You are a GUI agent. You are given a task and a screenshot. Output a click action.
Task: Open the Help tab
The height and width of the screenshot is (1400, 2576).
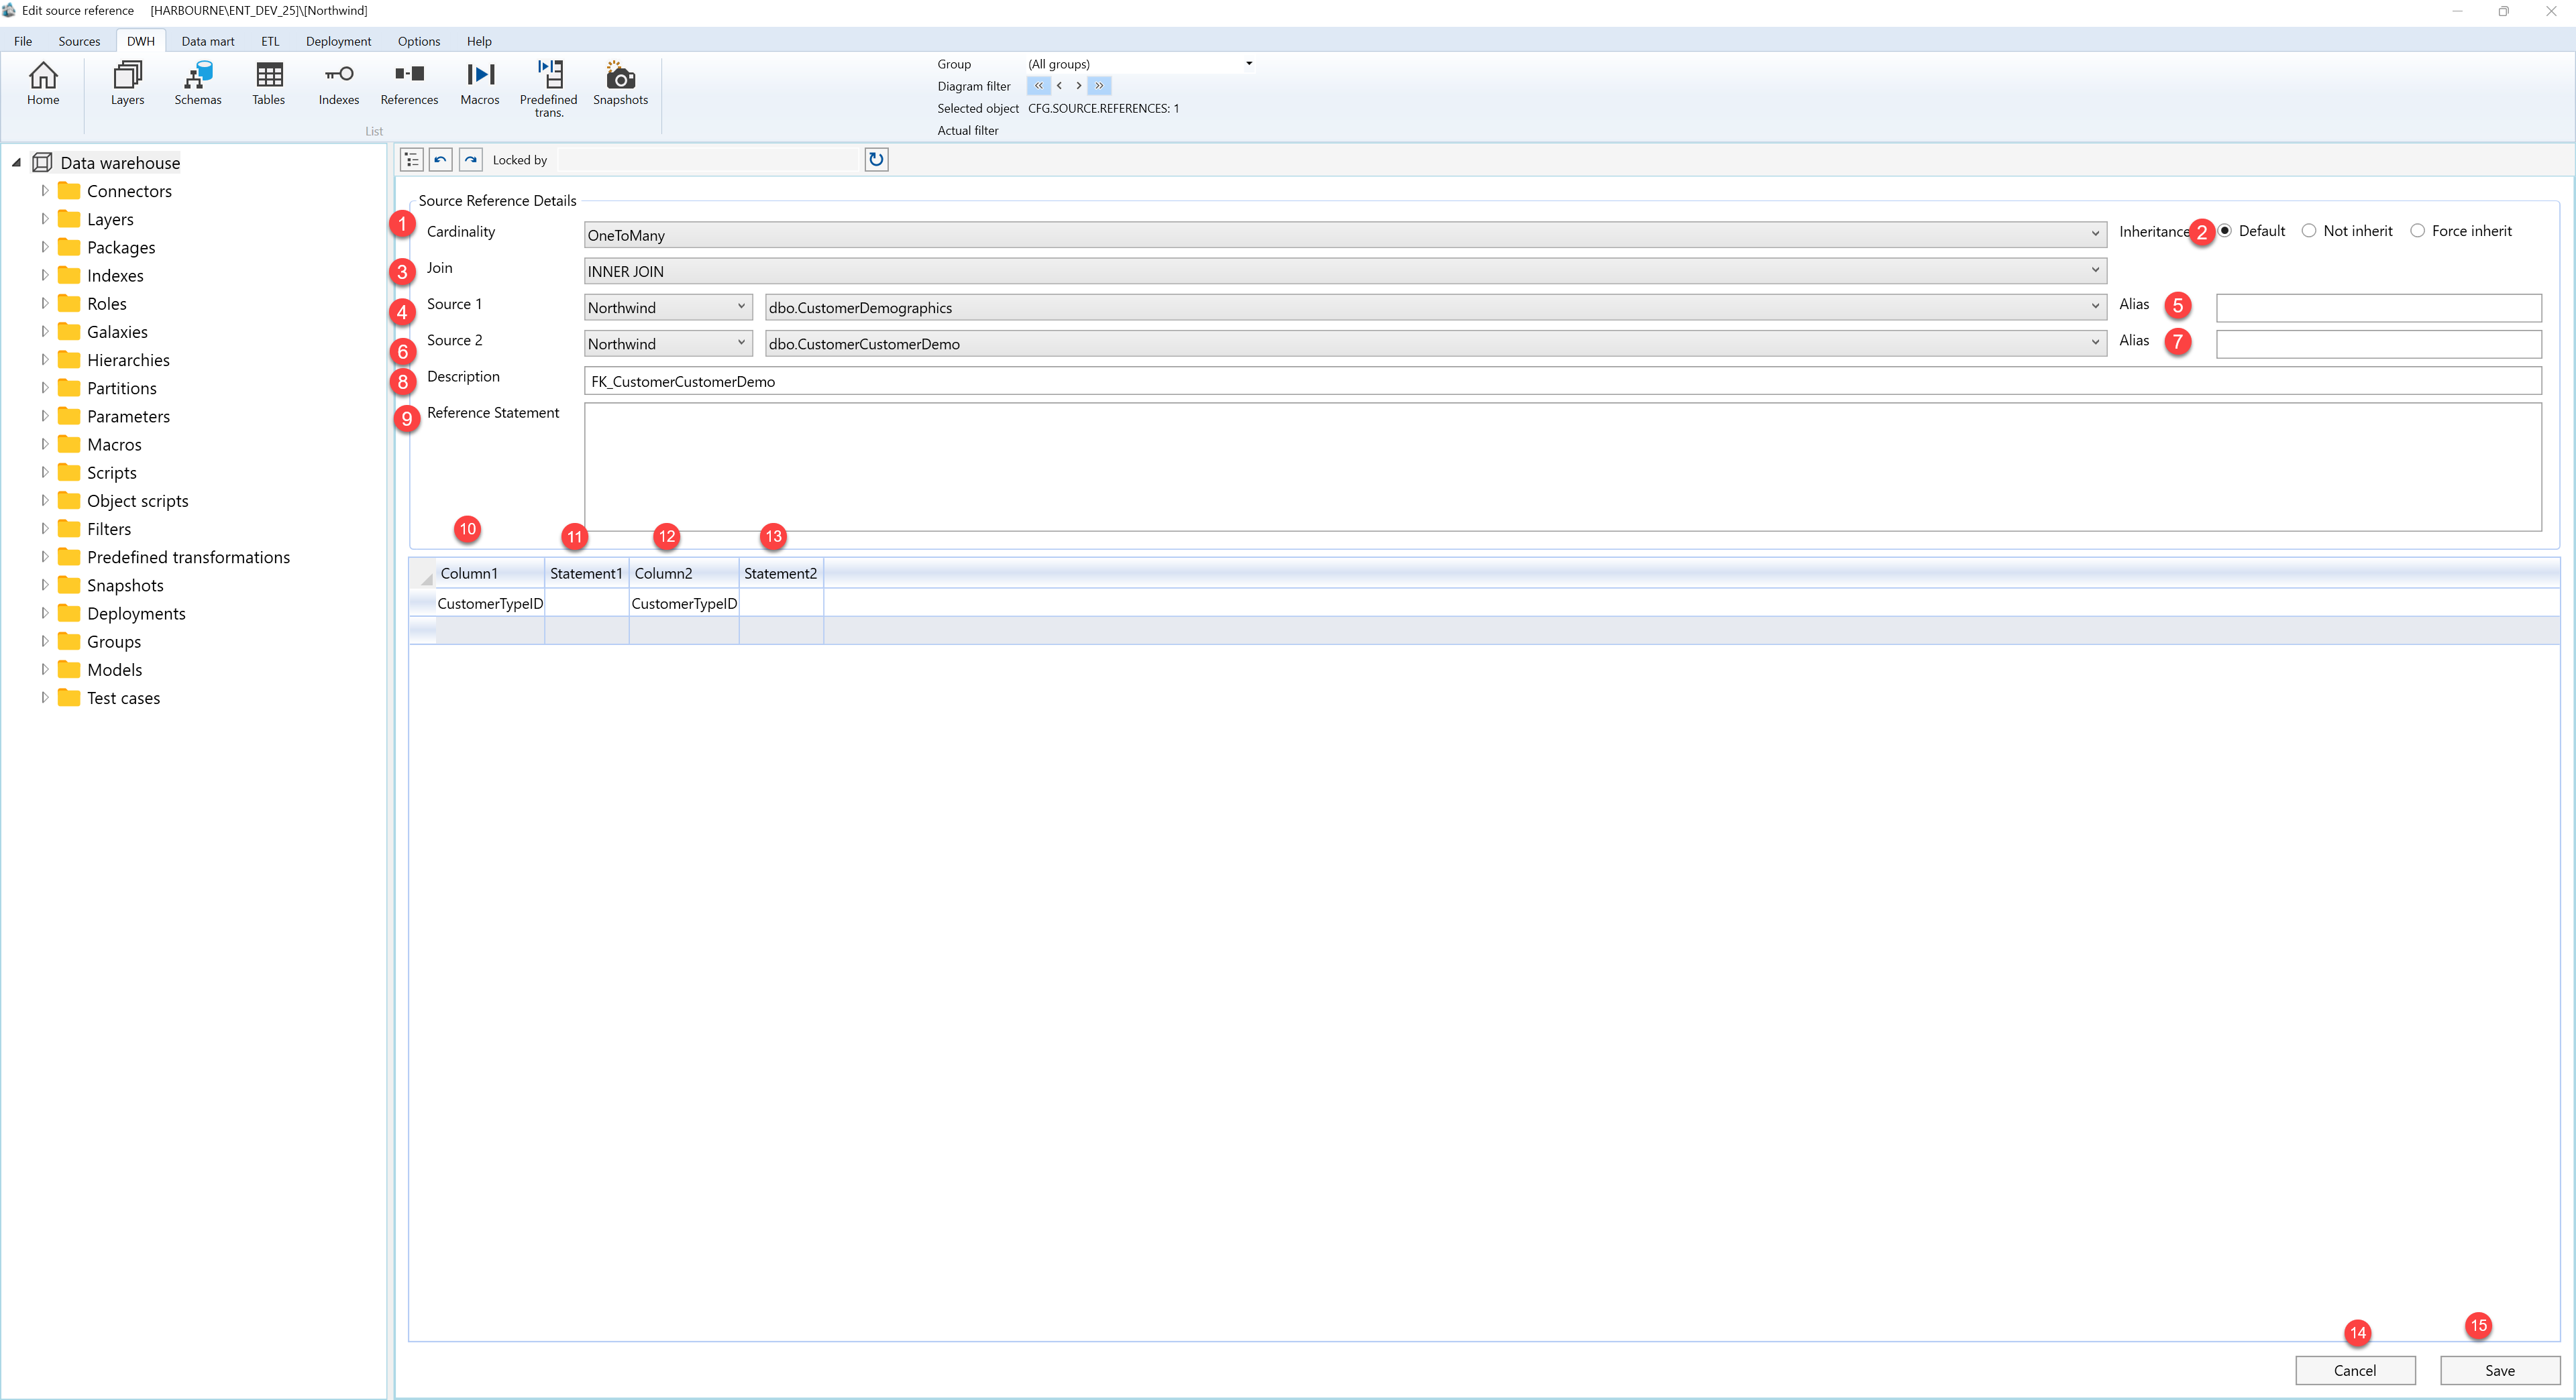click(479, 41)
